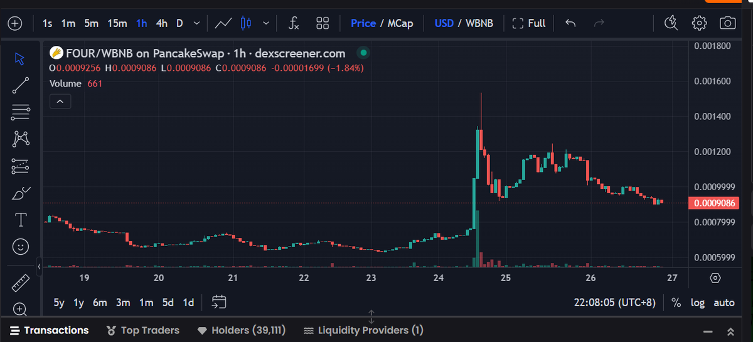Select the 15m timeframe
The image size is (753, 342).
coord(117,23)
